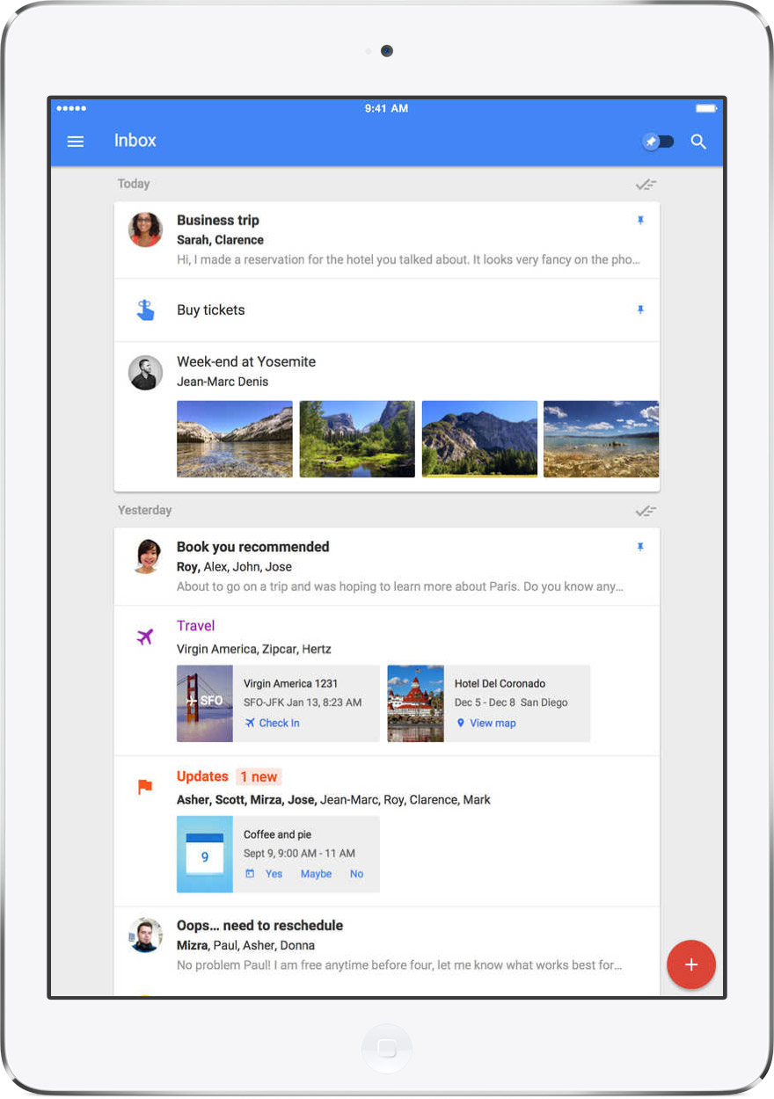Click Sarah's avatar on Business trip
Image resolution: width=774 pixels, height=1099 pixels.
145,230
